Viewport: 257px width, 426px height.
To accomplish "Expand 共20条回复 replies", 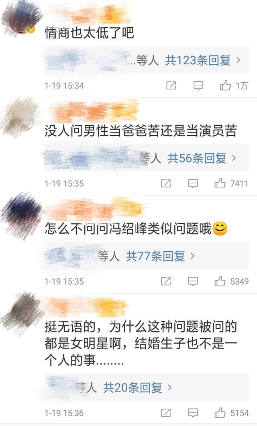I will 137,387.
